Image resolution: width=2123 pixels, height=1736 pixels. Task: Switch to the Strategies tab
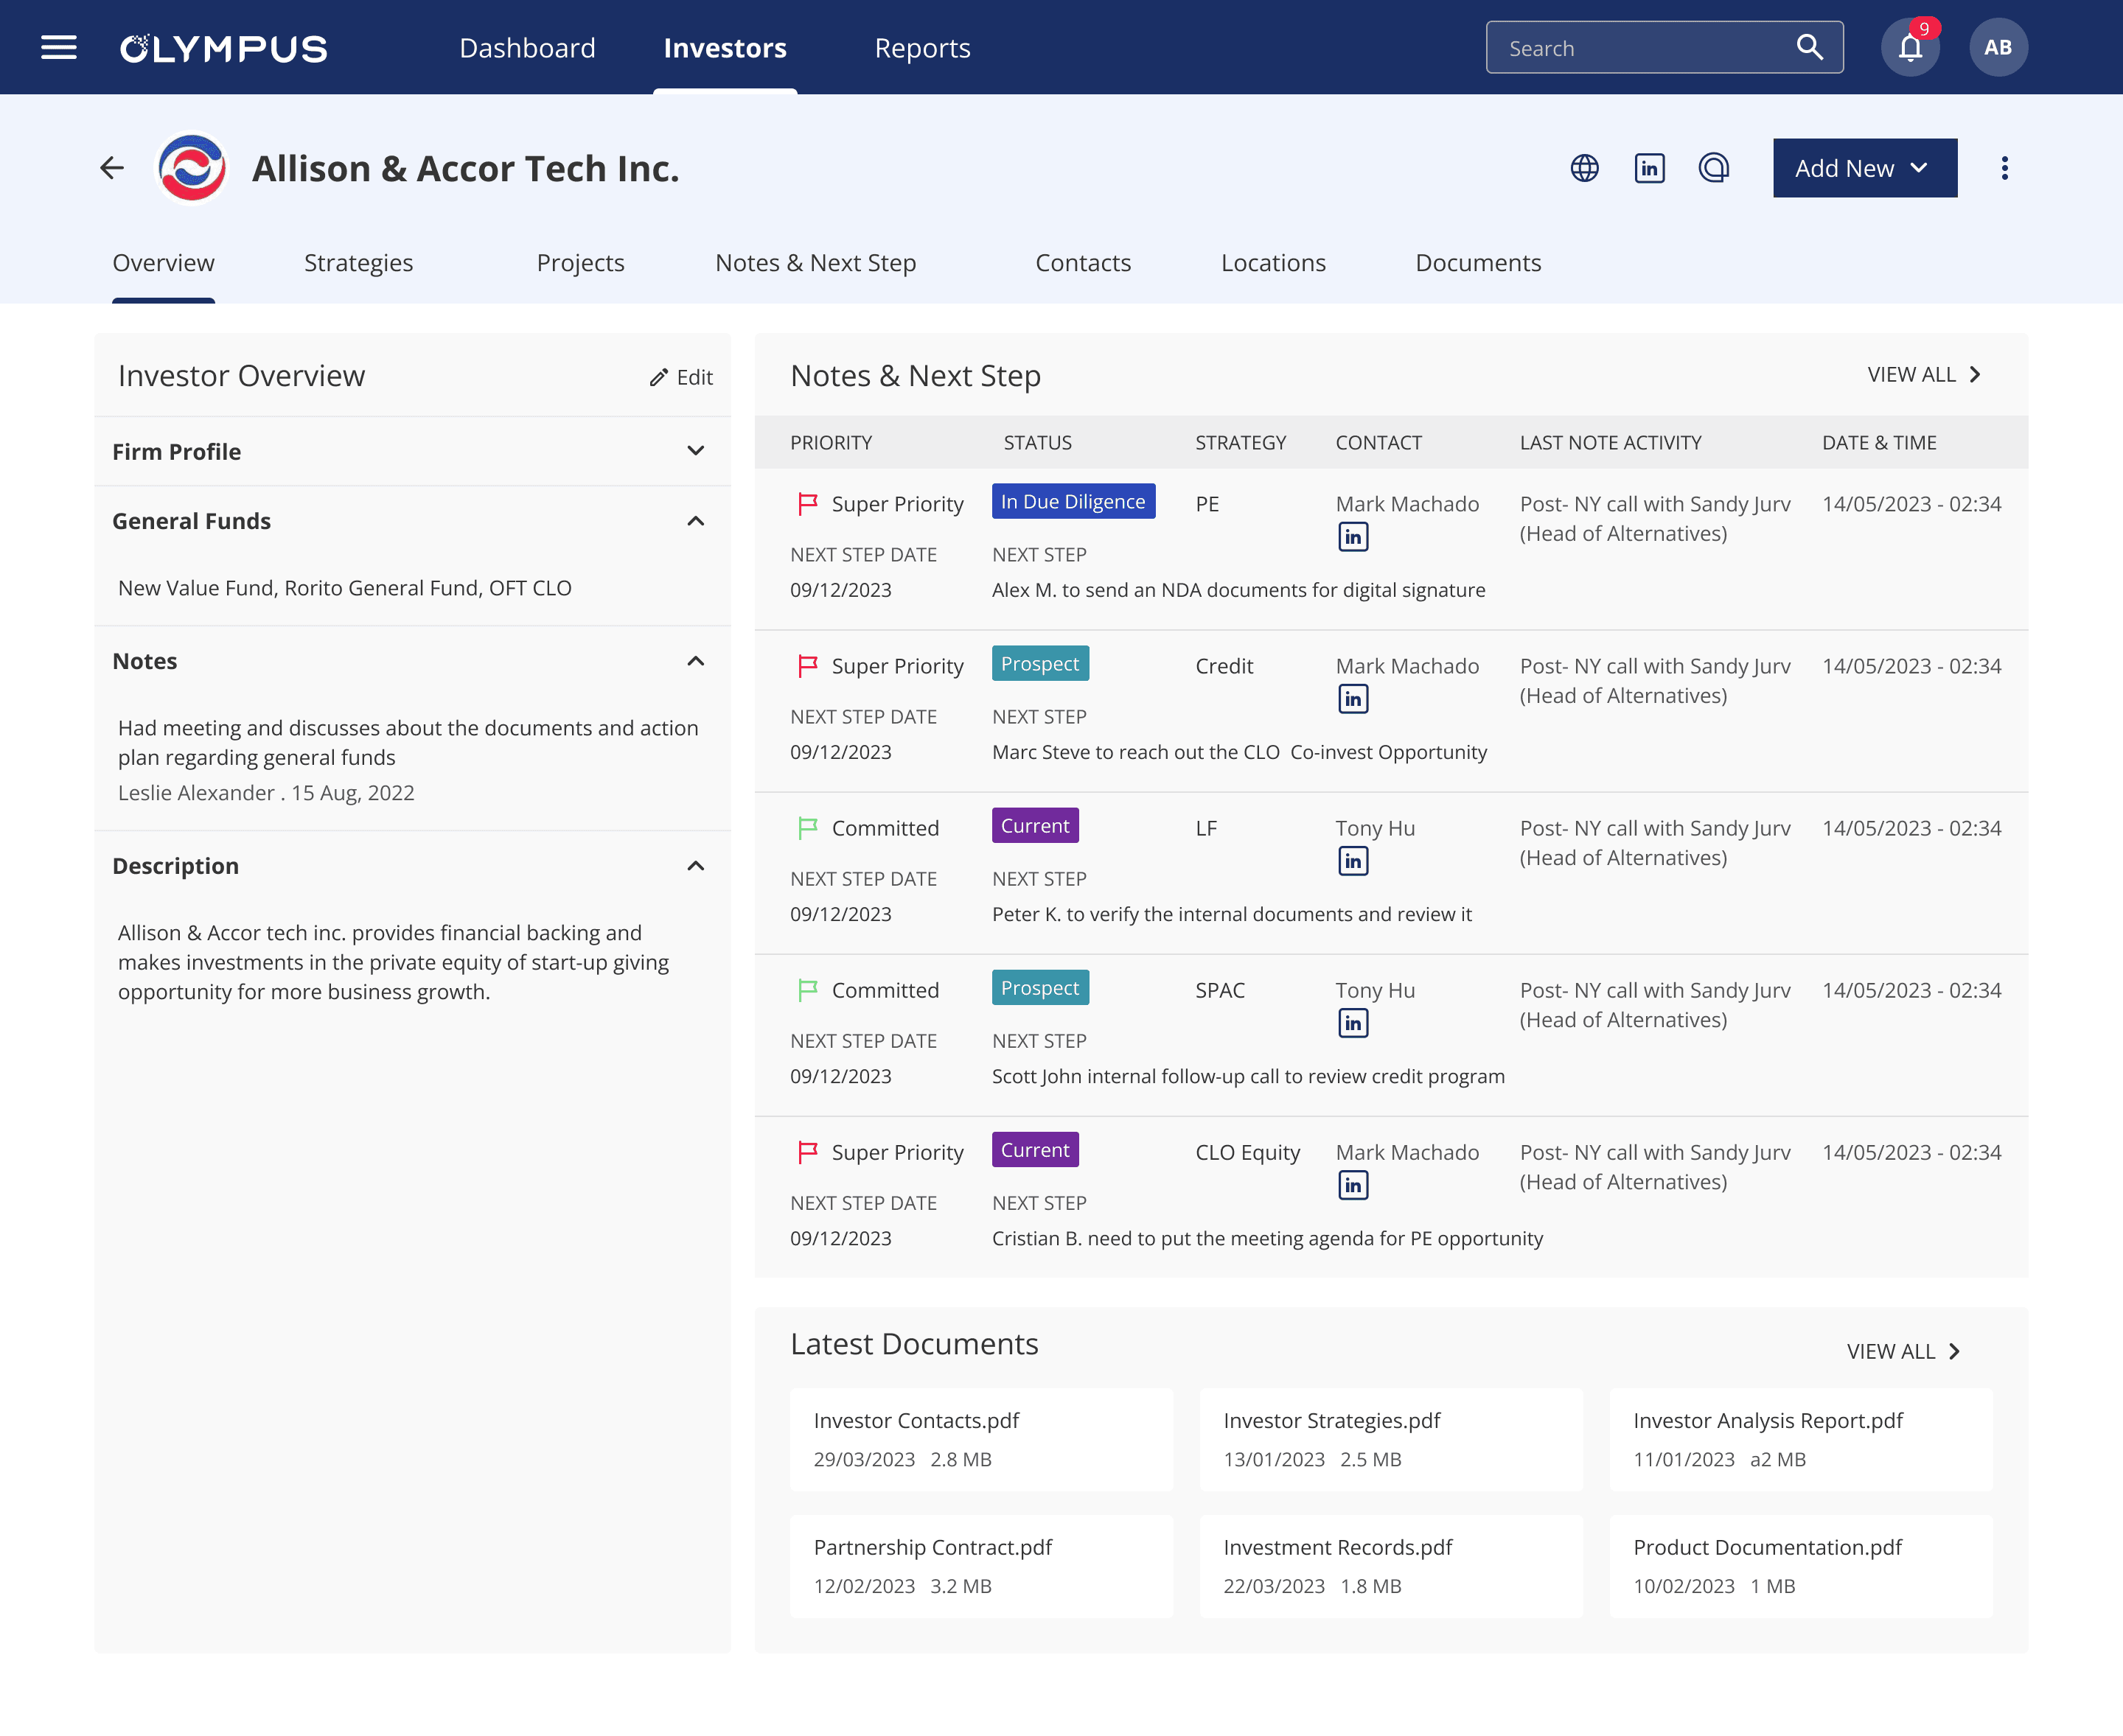[x=358, y=263]
